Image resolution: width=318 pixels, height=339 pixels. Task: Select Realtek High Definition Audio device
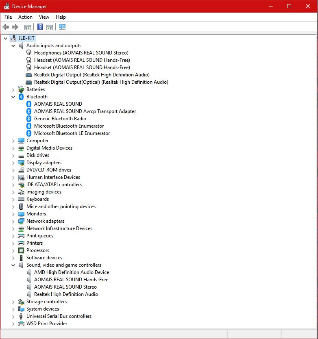66,294
